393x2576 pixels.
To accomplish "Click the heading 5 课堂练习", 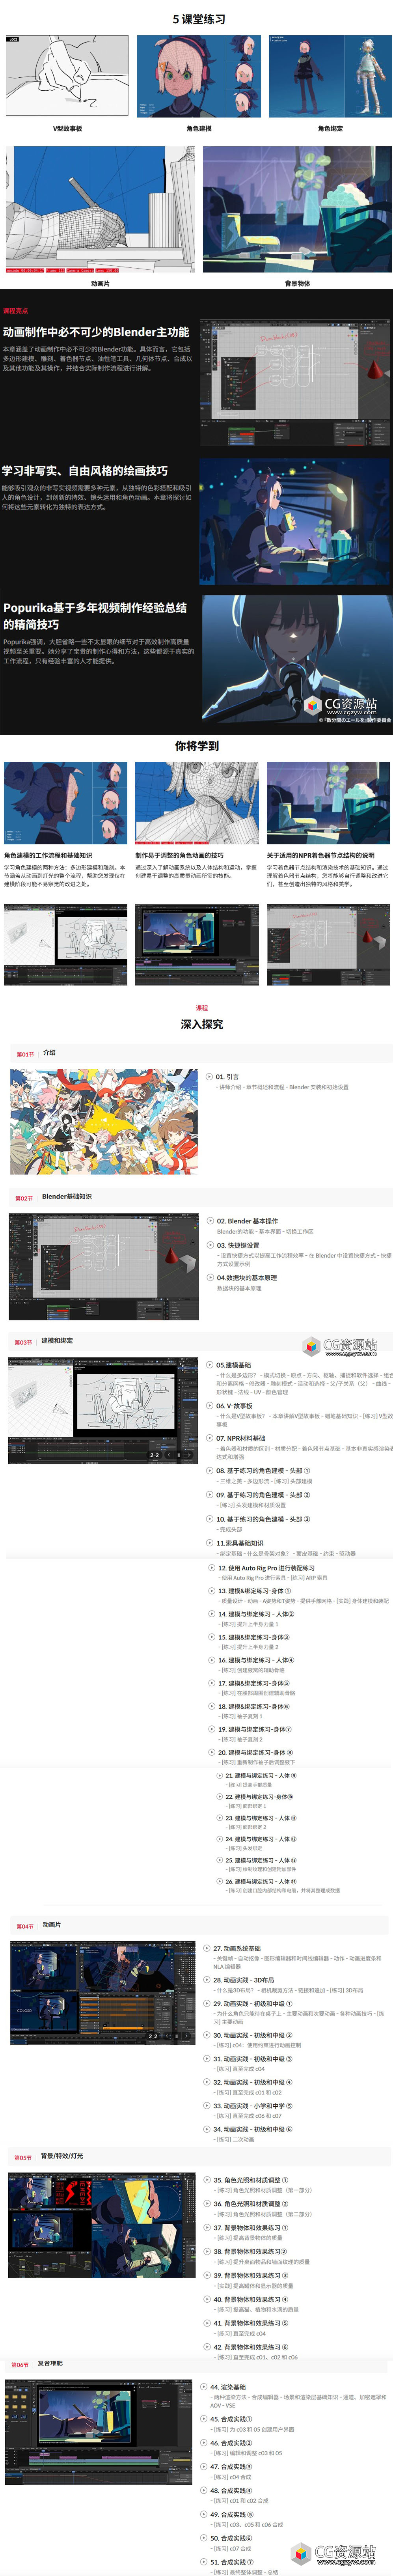I will pos(199,19).
